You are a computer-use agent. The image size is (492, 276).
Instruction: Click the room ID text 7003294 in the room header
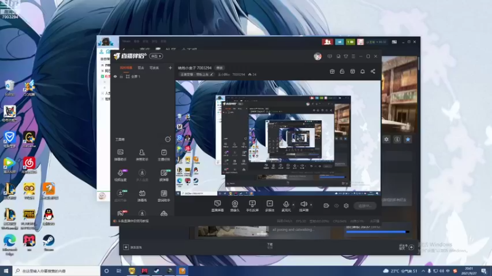239,74
